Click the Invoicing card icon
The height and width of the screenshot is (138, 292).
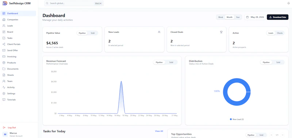[x=4, y=56]
